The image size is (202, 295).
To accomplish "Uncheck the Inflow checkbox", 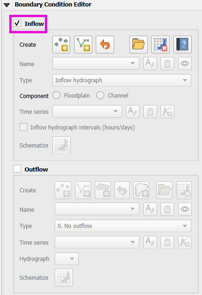I will [x=17, y=23].
